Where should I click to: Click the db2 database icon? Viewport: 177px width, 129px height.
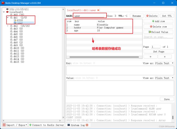[11, 26]
